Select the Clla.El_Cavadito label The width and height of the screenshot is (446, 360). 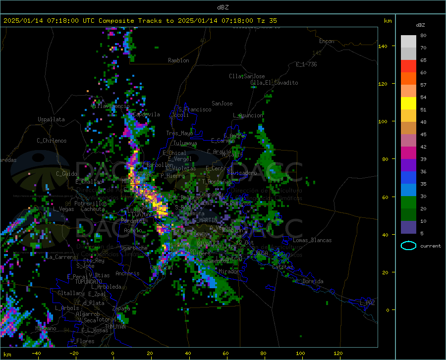click(274, 83)
